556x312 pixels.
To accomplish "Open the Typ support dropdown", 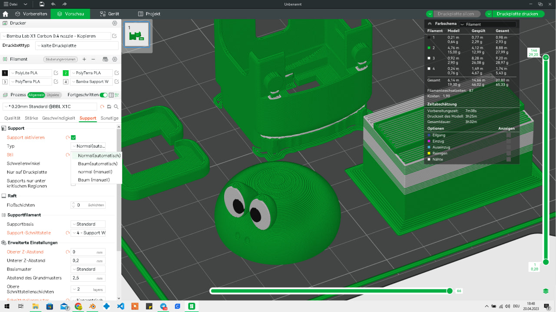I will [x=88, y=146].
